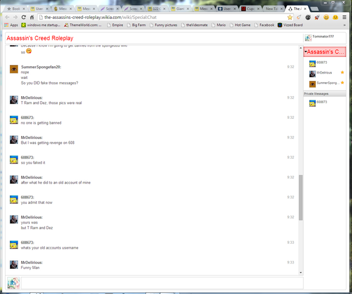The width and height of the screenshot is (352, 294).
Task: Click MrDelirious's avatar beside 'Funny Man'
Action: 14,265
